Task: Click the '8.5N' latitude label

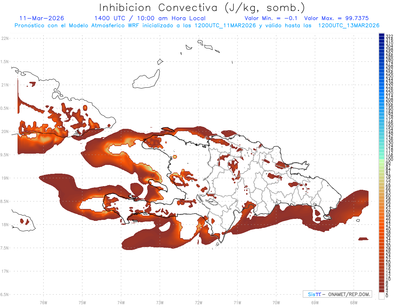Action: point(5,201)
